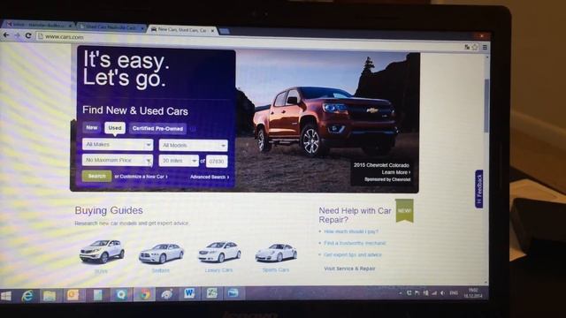Click the Sedans car thumbnail

[x=161, y=253]
